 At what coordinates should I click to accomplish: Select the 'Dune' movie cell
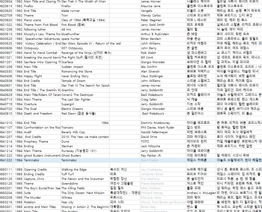(x=85, y=142)
